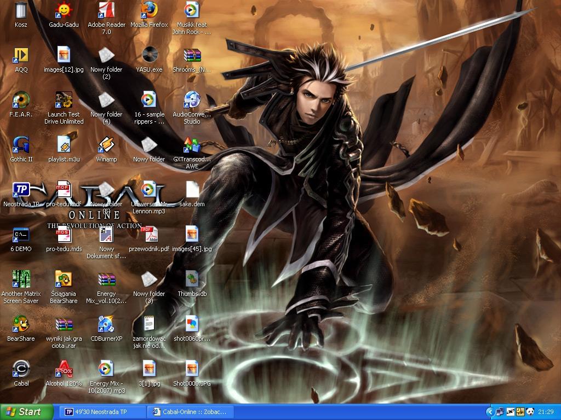Launch the Mozilla Firefox desktop shortcut
561x420 pixels.
pyautogui.click(x=149, y=11)
